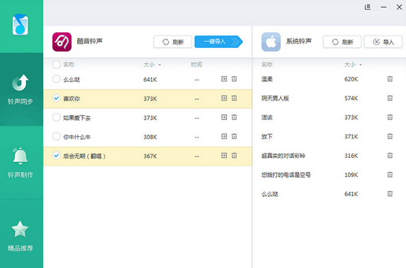Sort the left list by the 大小 arrow

coord(159,65)
